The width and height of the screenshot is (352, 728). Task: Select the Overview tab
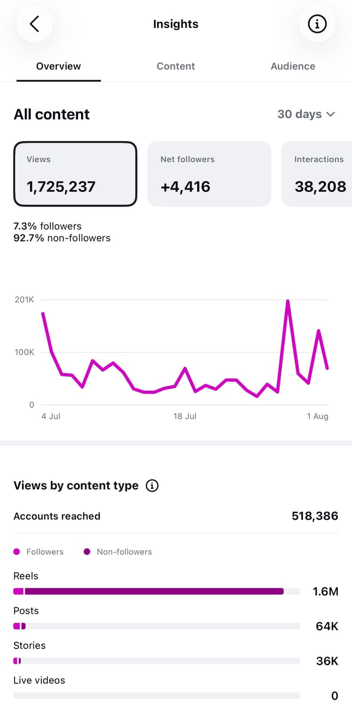click(x=58, y=66)
